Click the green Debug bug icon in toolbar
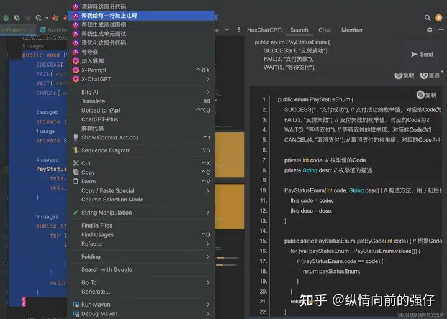Screen dimensions: 447x319 pyautogui.click(x=6, y=18)
